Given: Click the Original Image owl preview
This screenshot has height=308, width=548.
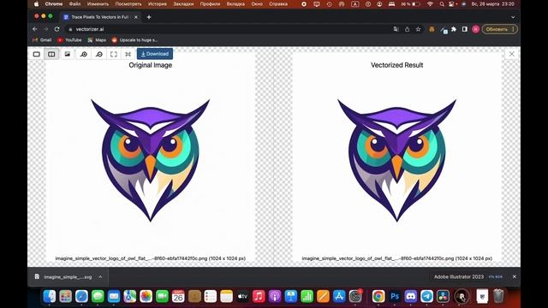Looking at the screenshot, I should [x=151, y=160].
